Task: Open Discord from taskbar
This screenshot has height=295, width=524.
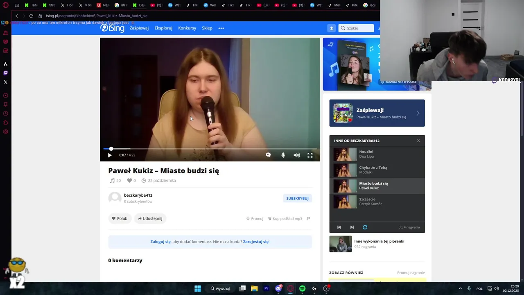Action: click(x=279, y=288)
